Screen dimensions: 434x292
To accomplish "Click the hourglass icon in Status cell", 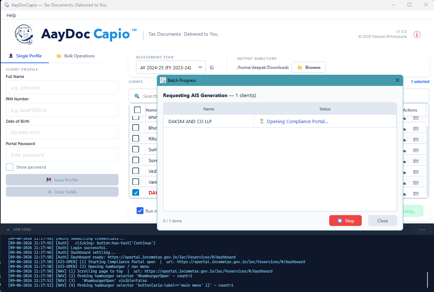I will pos(262,121).
